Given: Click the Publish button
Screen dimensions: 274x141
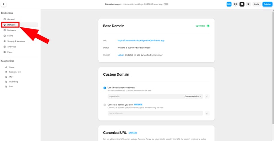Looking at the screenshot, I should [x=267, y=4].
